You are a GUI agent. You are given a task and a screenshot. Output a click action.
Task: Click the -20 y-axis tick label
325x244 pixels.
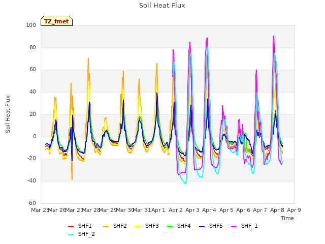pyautogui.click(x=31, y=159)
